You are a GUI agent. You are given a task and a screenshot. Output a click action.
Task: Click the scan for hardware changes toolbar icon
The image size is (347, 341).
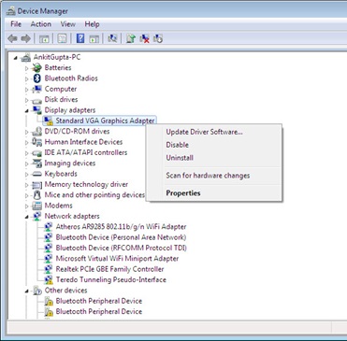112,38
